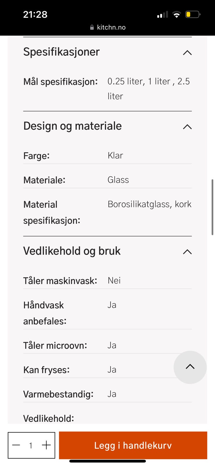Tap the padlock icon beside kitchn.no
215x467 pixels.
(x=92, y=27)
